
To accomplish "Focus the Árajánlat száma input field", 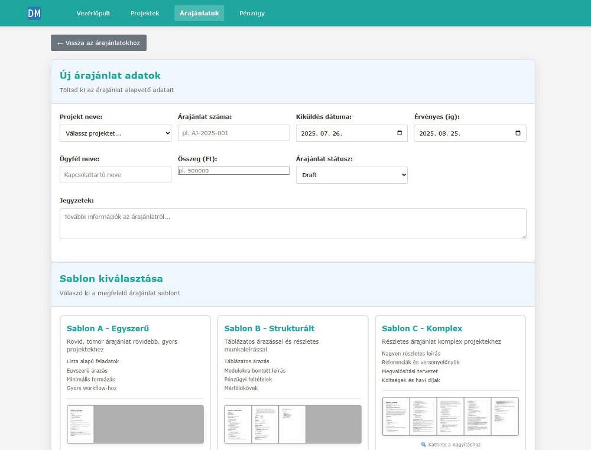I will click(x=233, y=133).
